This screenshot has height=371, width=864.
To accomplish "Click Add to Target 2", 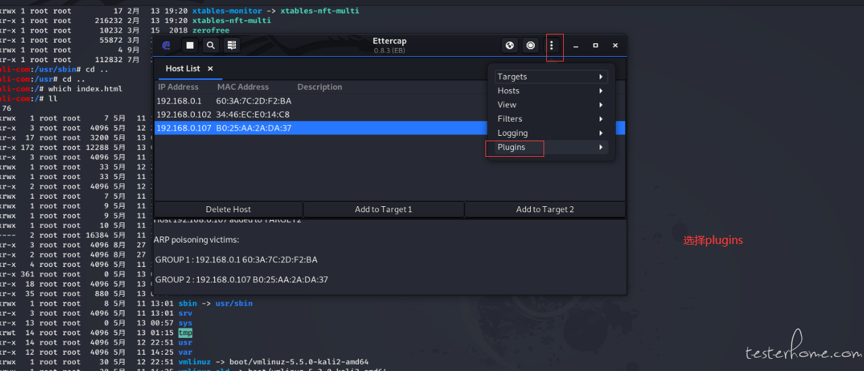I will [x=545, y=209].
